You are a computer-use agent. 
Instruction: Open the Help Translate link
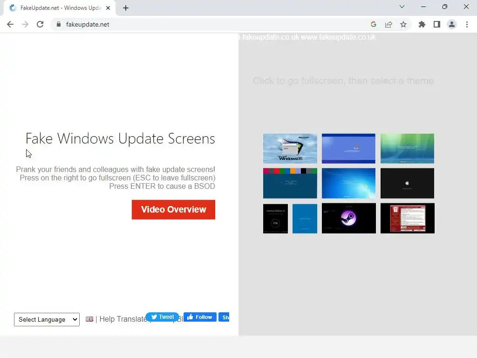[123, 319]
